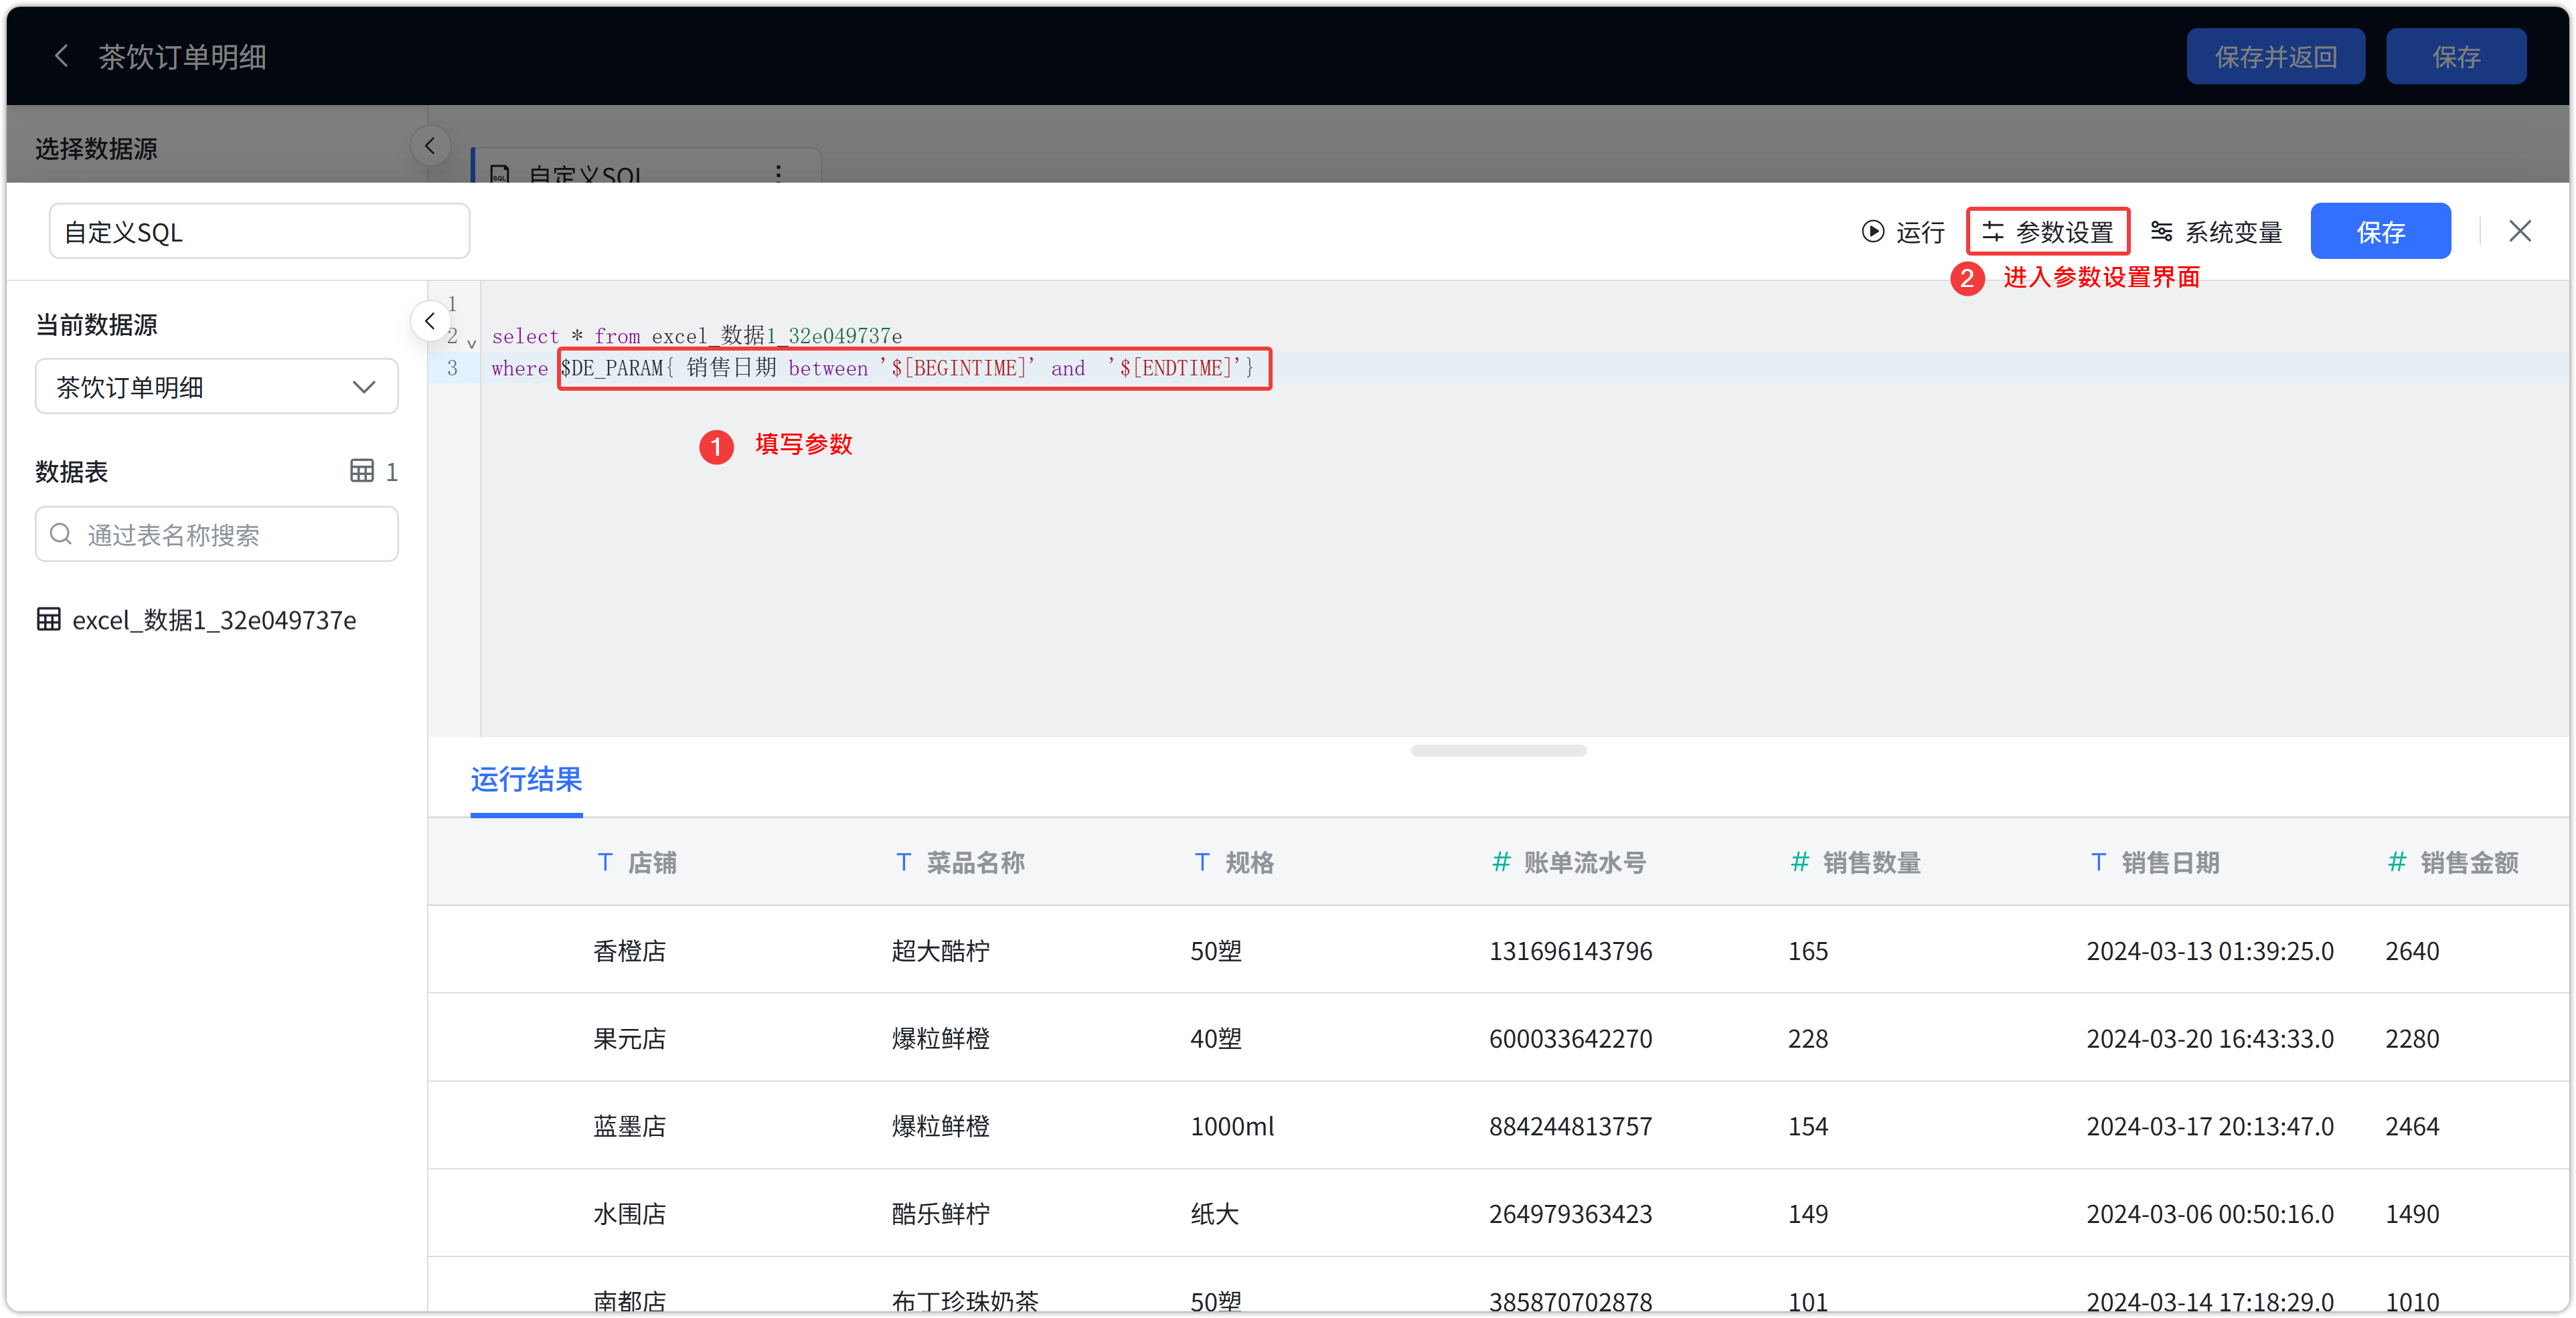
Task: Click text-type icon of 菜品名称 column
Action: pyautogui.click(x=903, y=861)
